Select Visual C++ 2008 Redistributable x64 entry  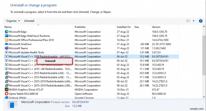coord(40,57)
